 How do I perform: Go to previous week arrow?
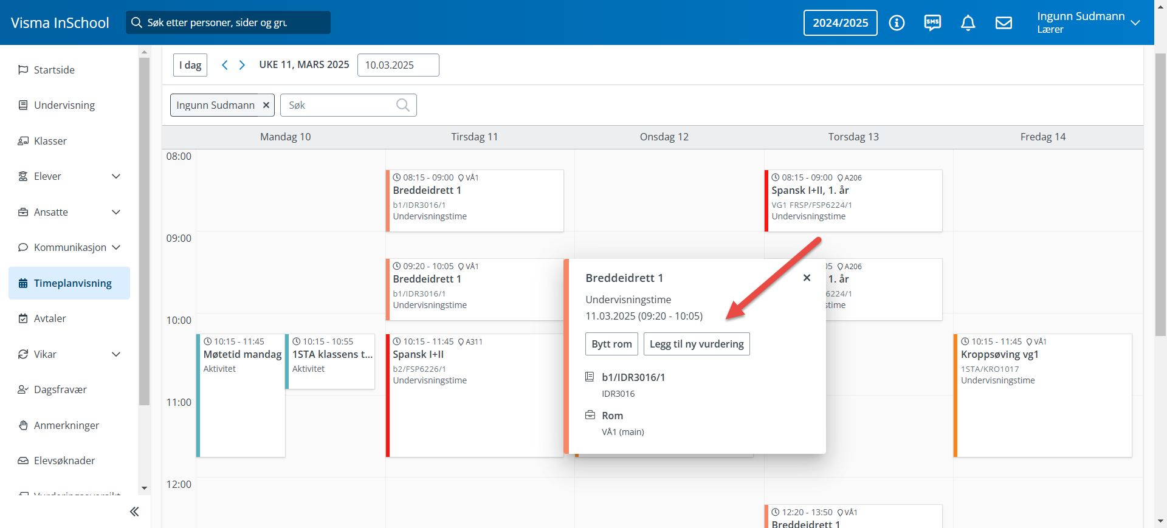click(x=225, y=65)
